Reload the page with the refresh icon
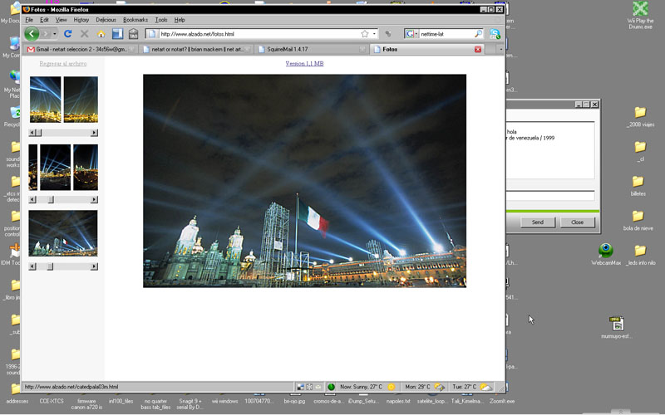This screenshot has height=415, width=665. coord(68,34)
